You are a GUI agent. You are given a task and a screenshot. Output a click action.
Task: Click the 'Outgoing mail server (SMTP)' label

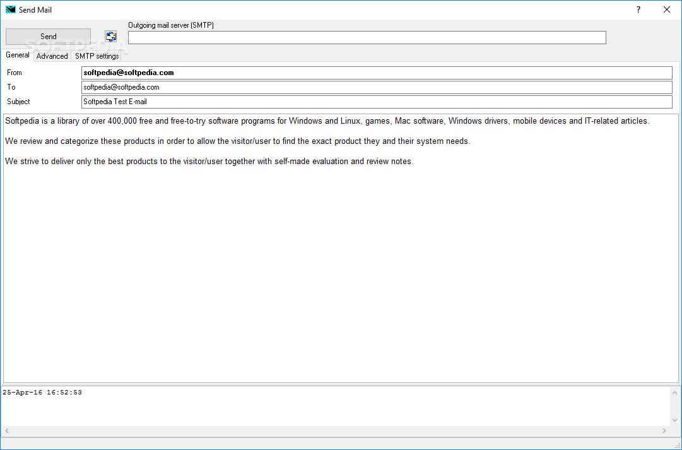(x=171, y=25)
